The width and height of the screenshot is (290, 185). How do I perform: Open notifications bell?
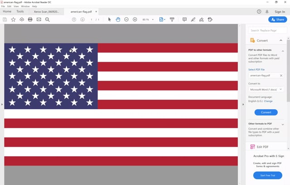pyautogui.click(x=267, y=12)
